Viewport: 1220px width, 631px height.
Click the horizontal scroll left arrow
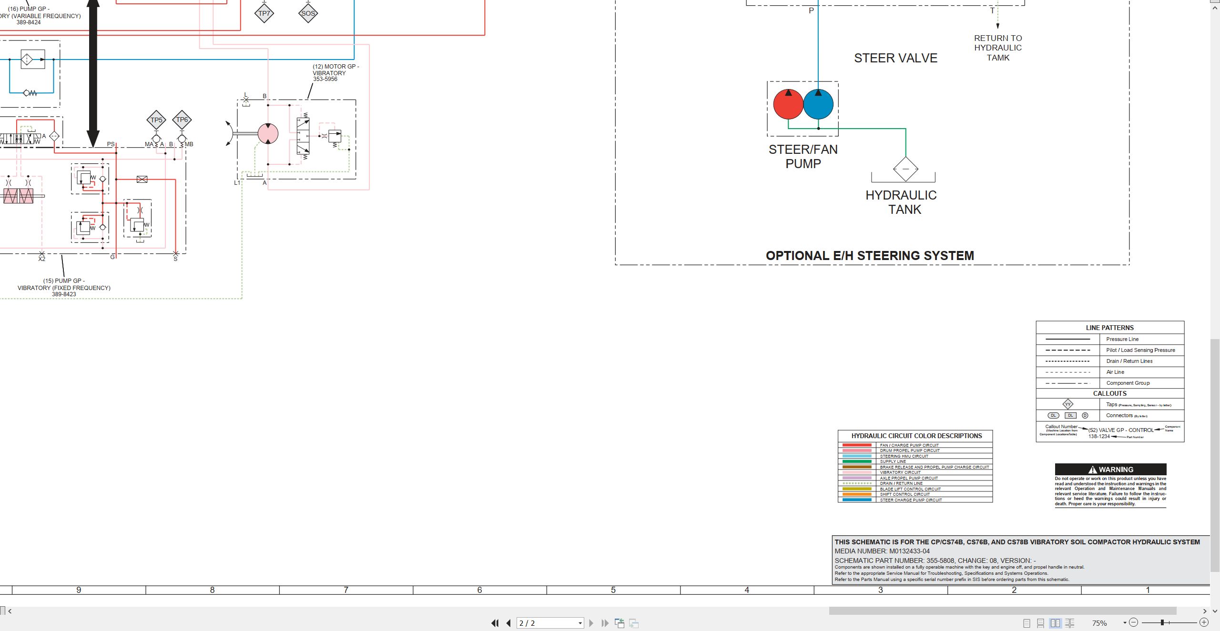point(10,611)
